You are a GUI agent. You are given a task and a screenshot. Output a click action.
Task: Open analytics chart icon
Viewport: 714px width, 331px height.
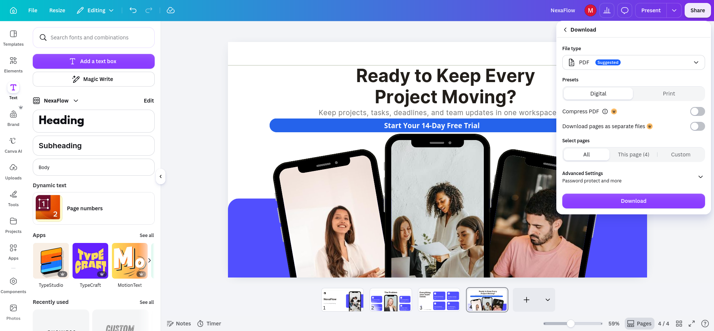click(x=607, y=10)
